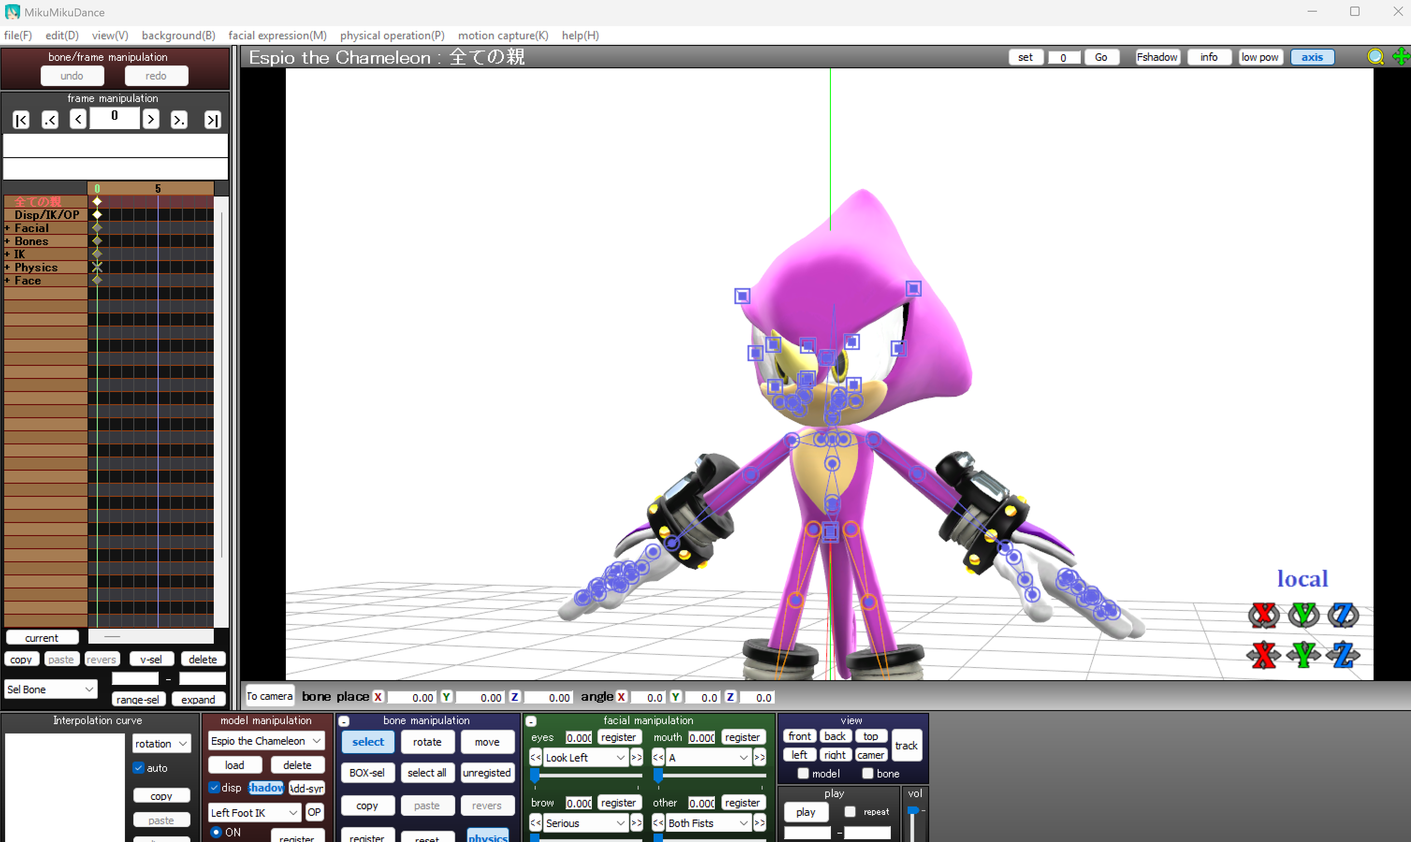Image resolution: width=1411 pixels, height=842 pixels.
Task: Expand the Facial track group
Action: 7,228
